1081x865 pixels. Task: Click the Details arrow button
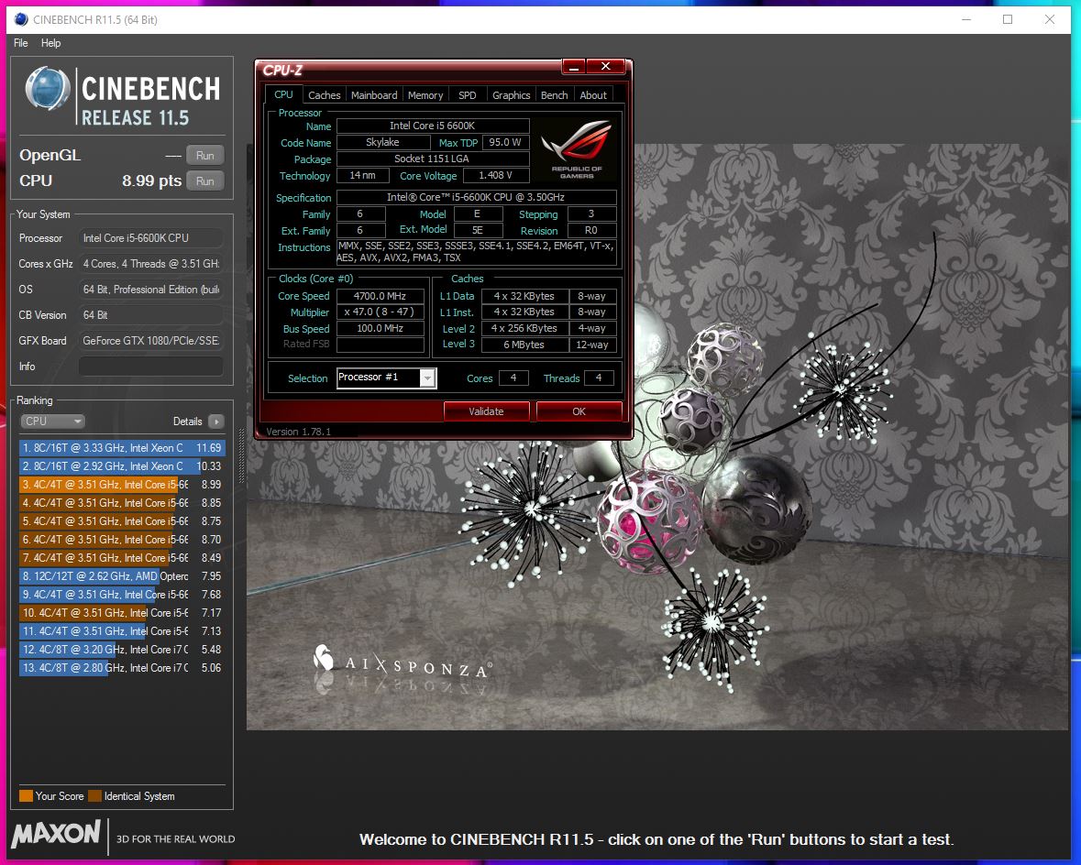(x=215, y=422)
